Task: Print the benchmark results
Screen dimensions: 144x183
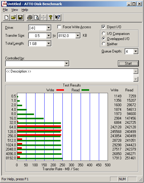Action: click(x=30, y=18)
